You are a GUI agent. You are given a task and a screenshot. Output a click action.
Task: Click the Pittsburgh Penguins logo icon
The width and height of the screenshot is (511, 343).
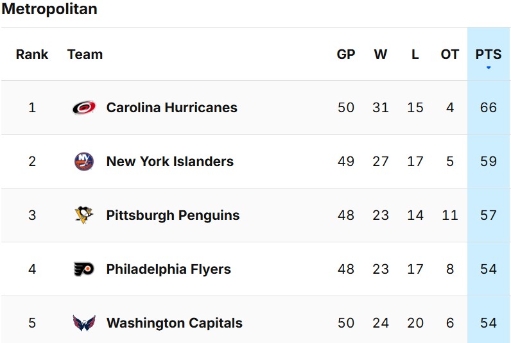coord(84,215)
